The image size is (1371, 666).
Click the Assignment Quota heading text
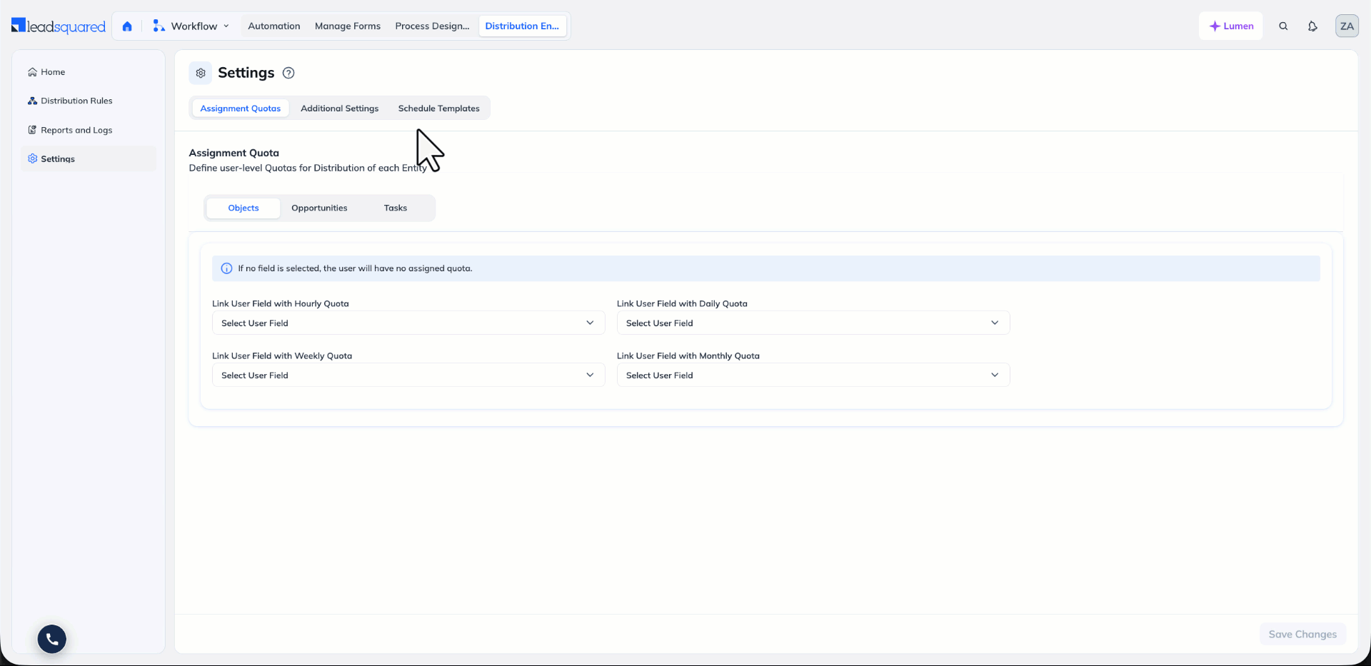pos(234,153)
